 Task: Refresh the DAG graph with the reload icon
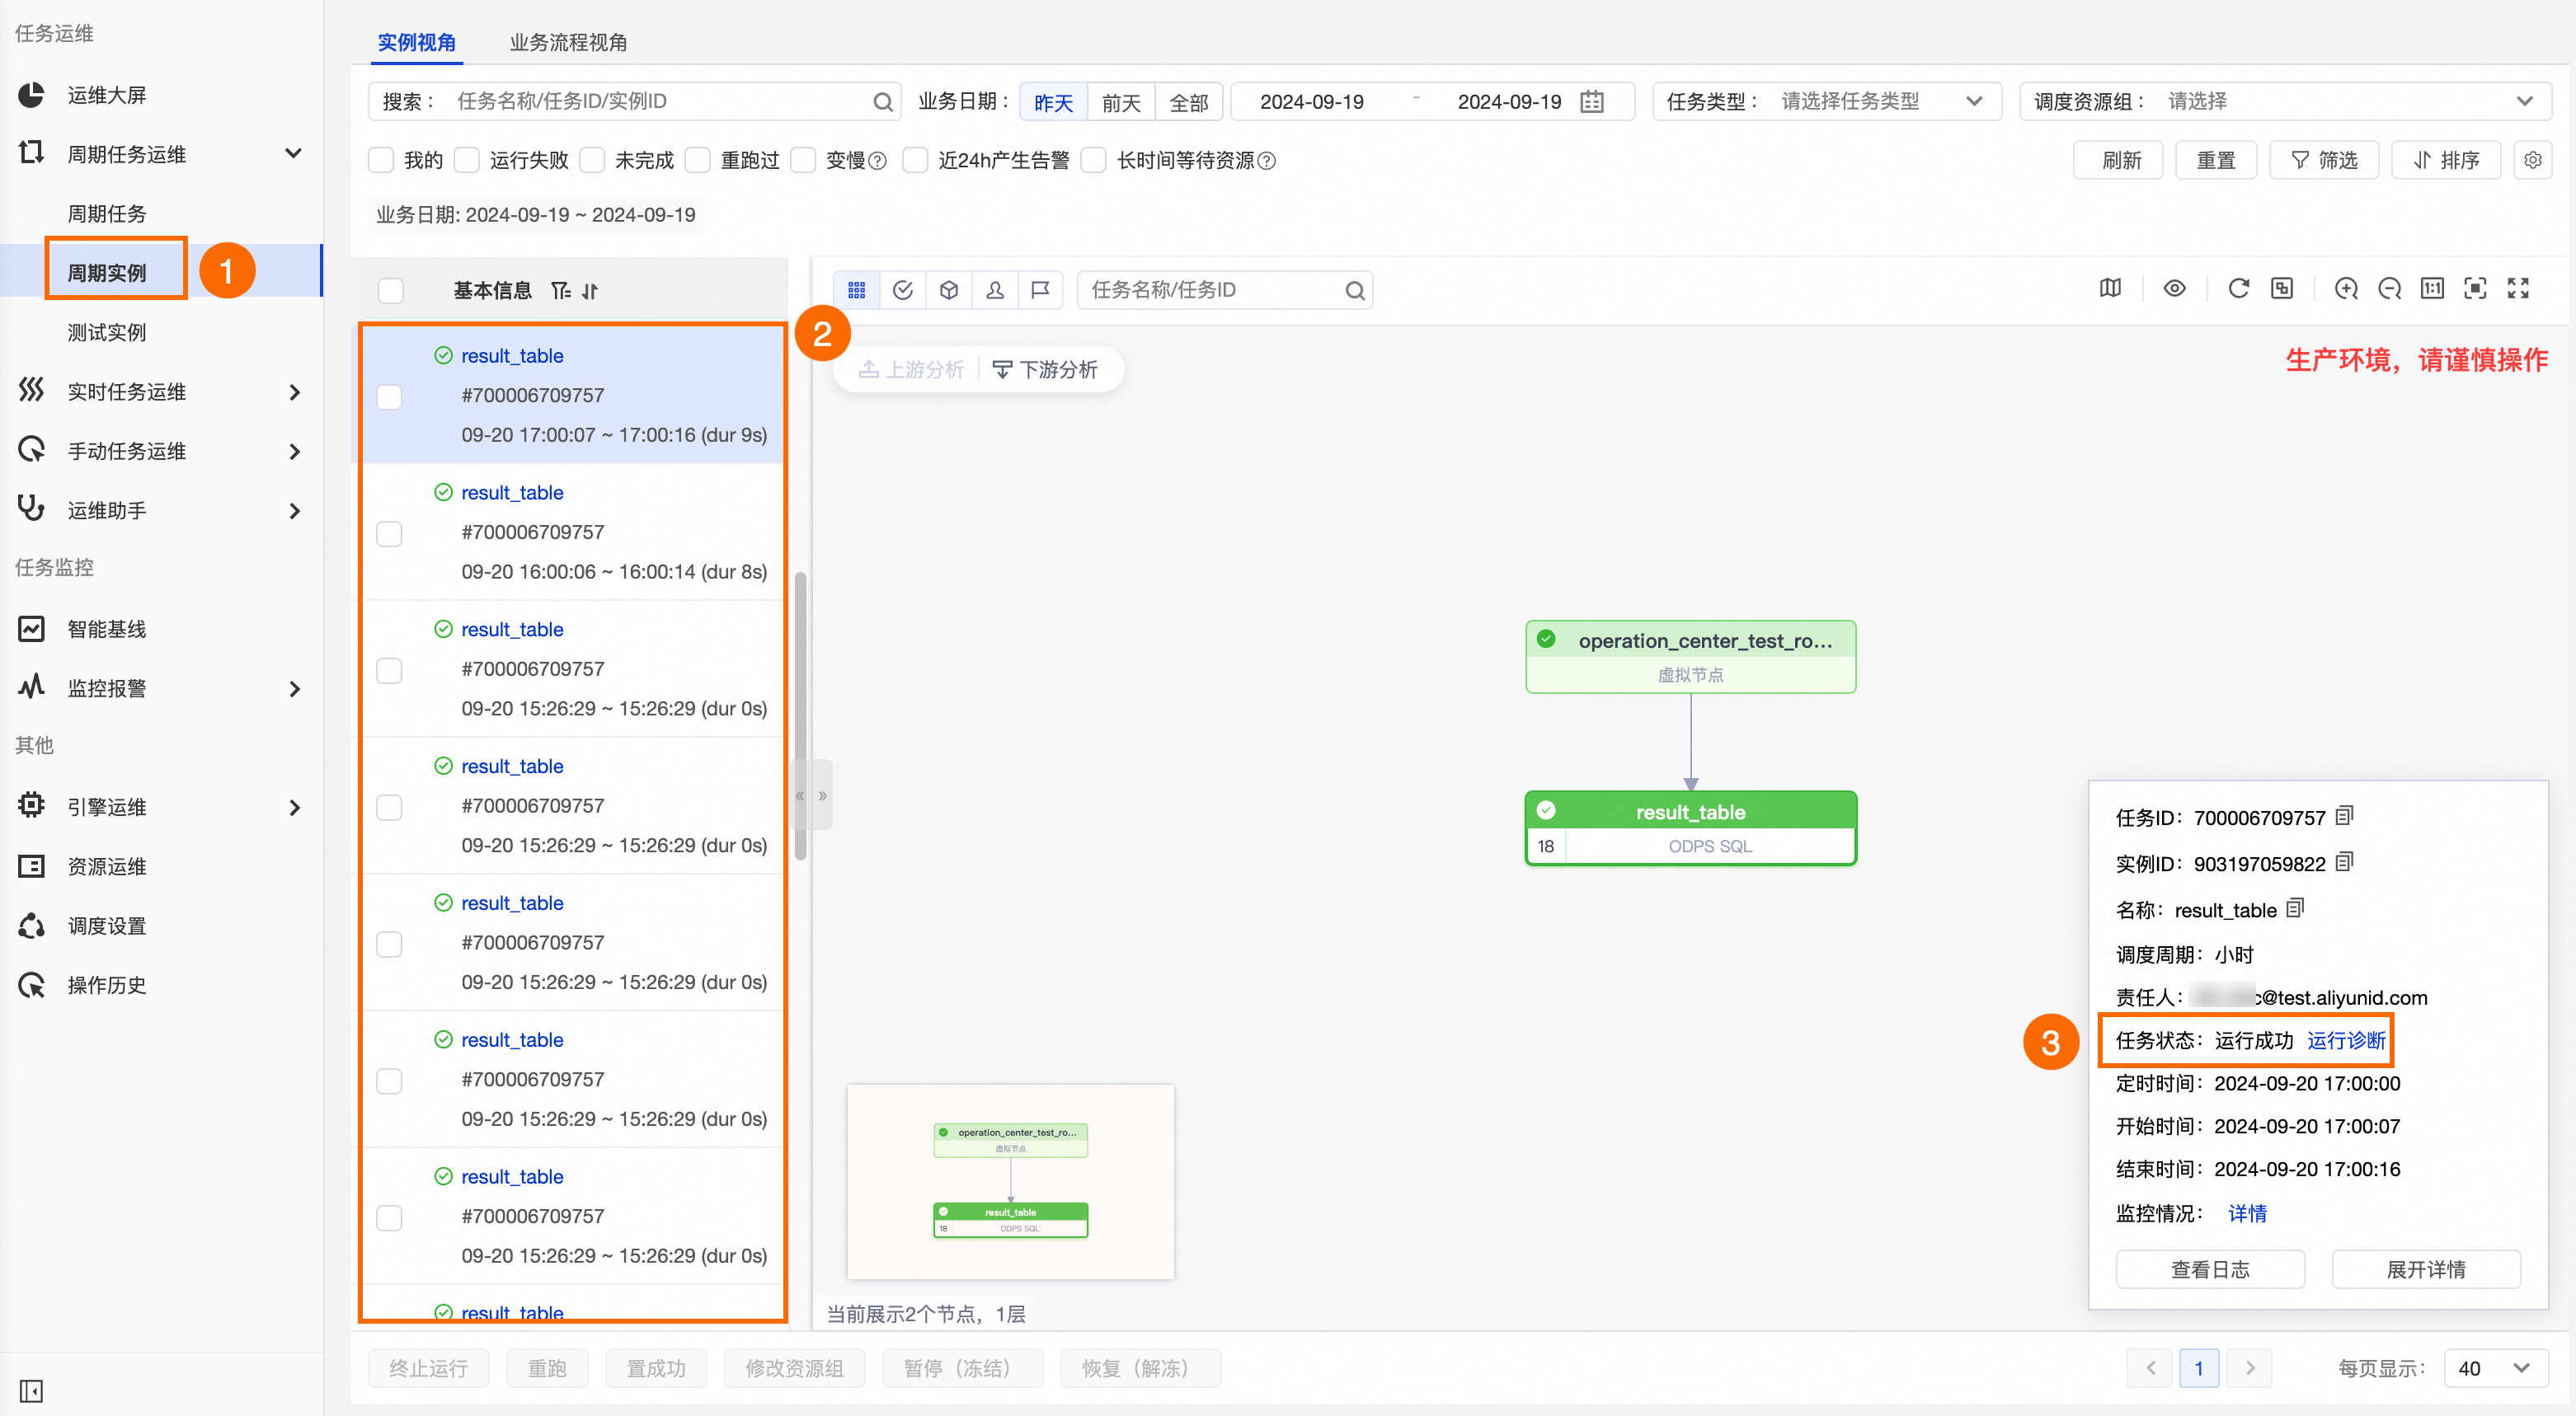2238,288
